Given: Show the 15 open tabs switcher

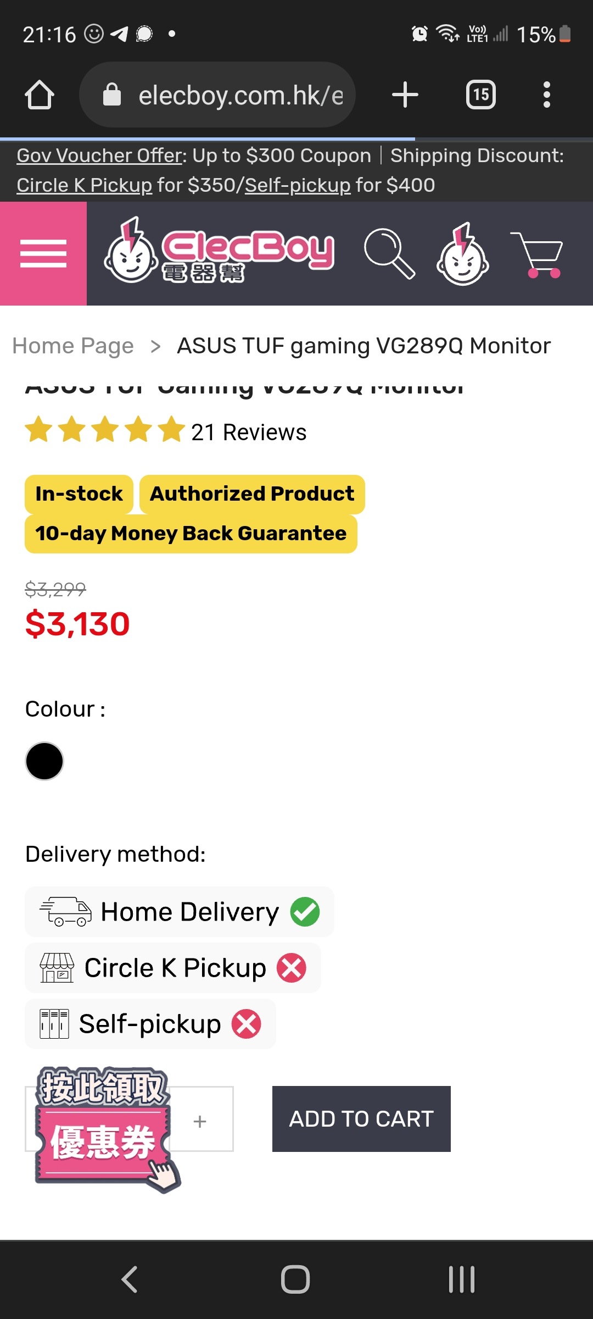Looking at the screenshot, I should point(481,95).
